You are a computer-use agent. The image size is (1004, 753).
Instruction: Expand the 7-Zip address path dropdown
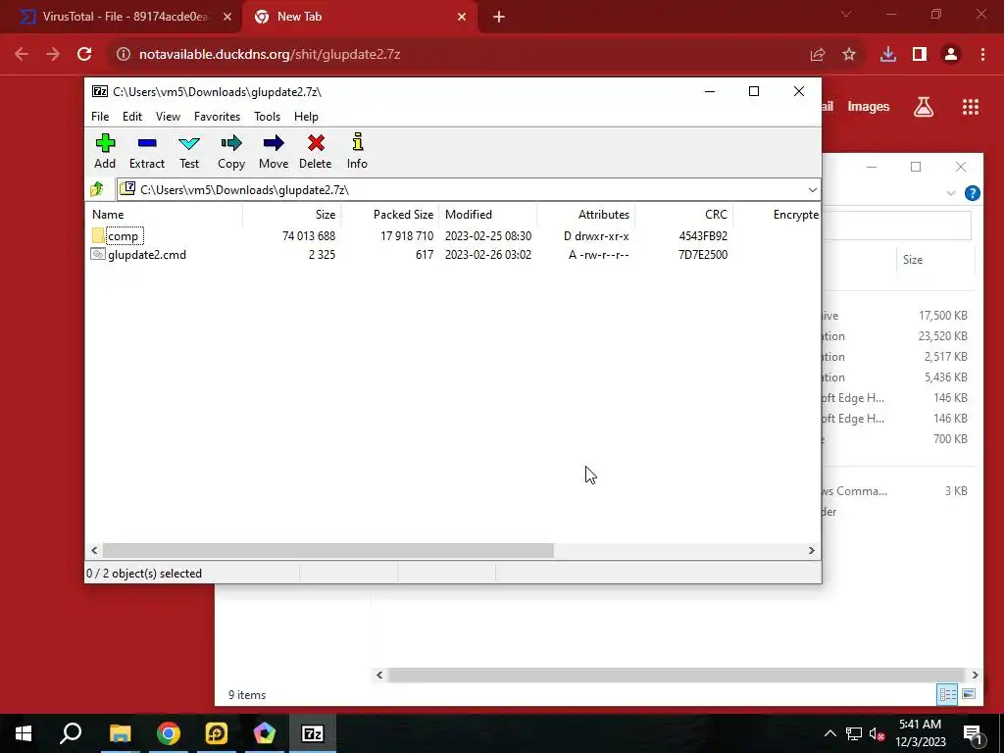[812, 189]
